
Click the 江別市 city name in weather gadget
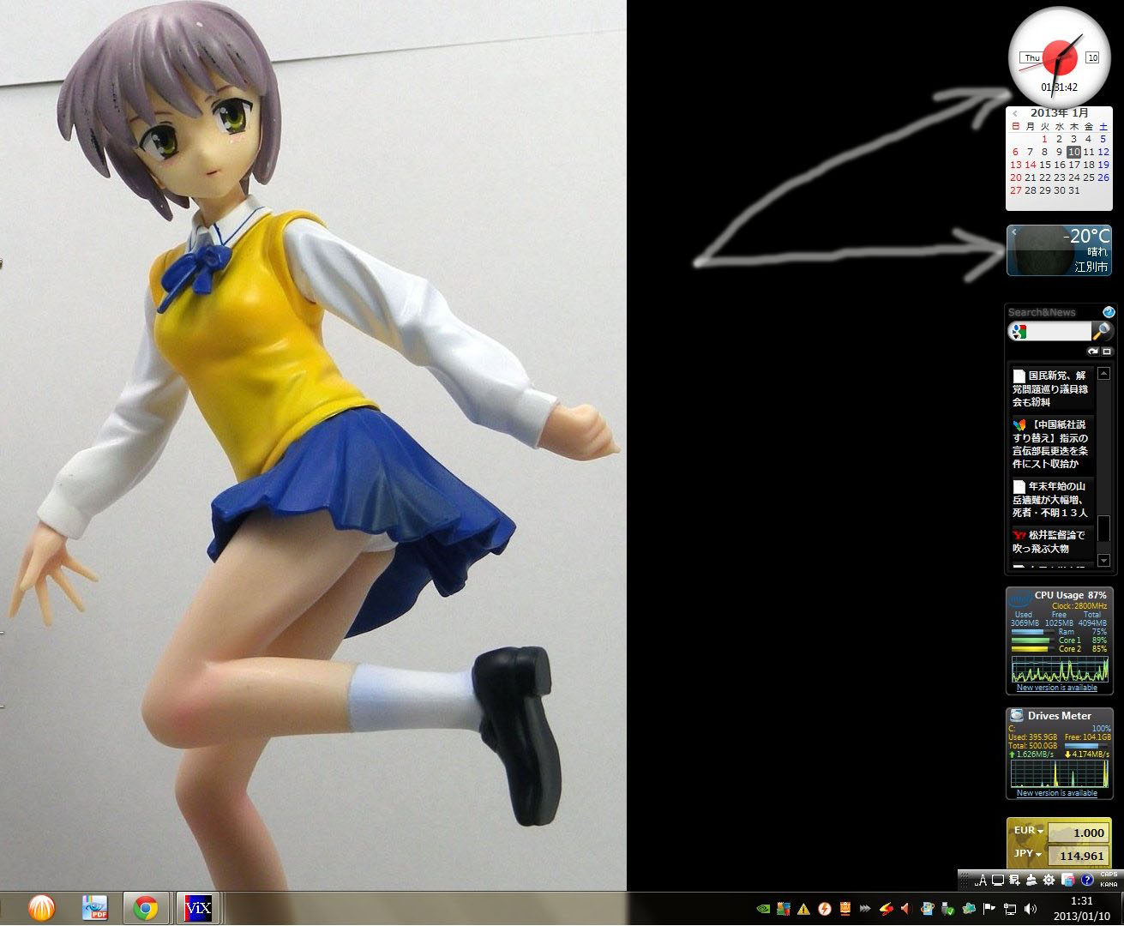click(1091, 267)
